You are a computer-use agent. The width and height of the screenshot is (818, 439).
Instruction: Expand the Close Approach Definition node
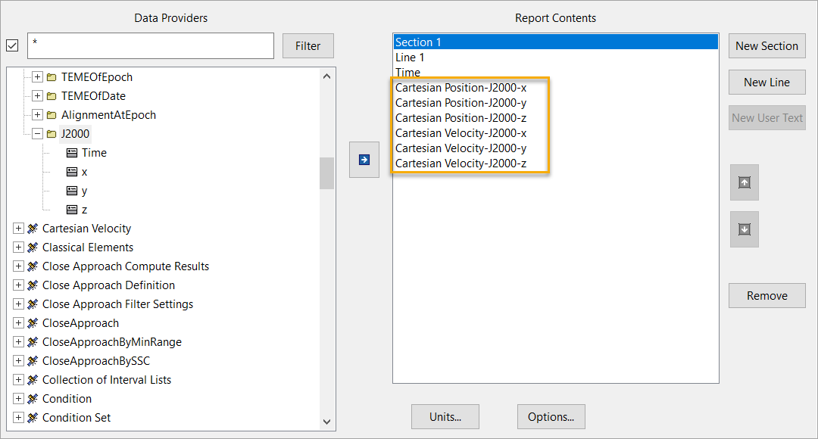click(18, 285)
